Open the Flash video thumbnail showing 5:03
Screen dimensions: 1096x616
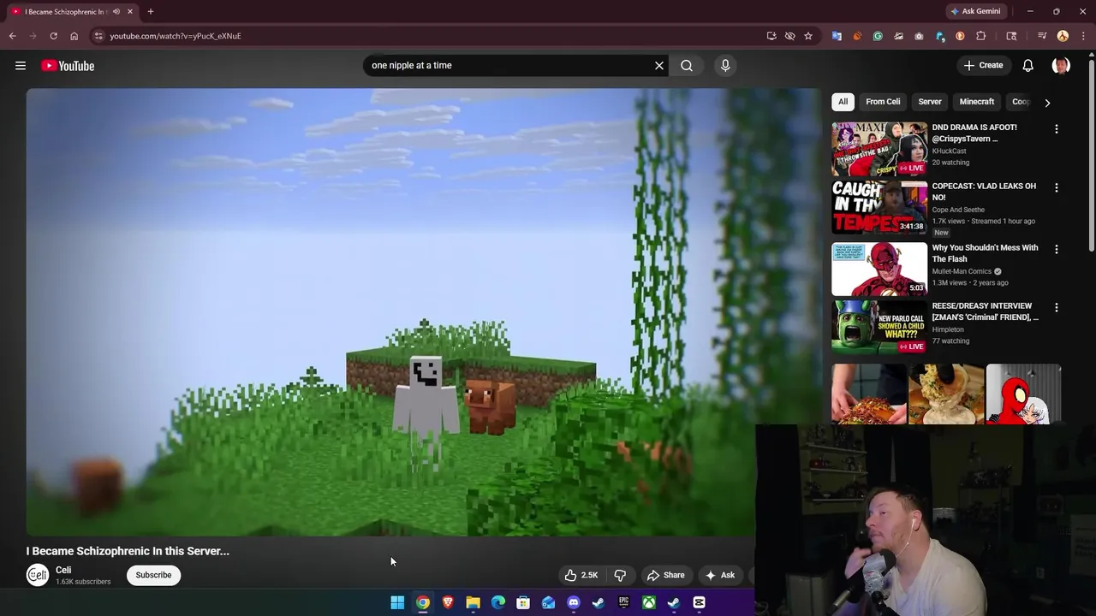tap(879, 269)
